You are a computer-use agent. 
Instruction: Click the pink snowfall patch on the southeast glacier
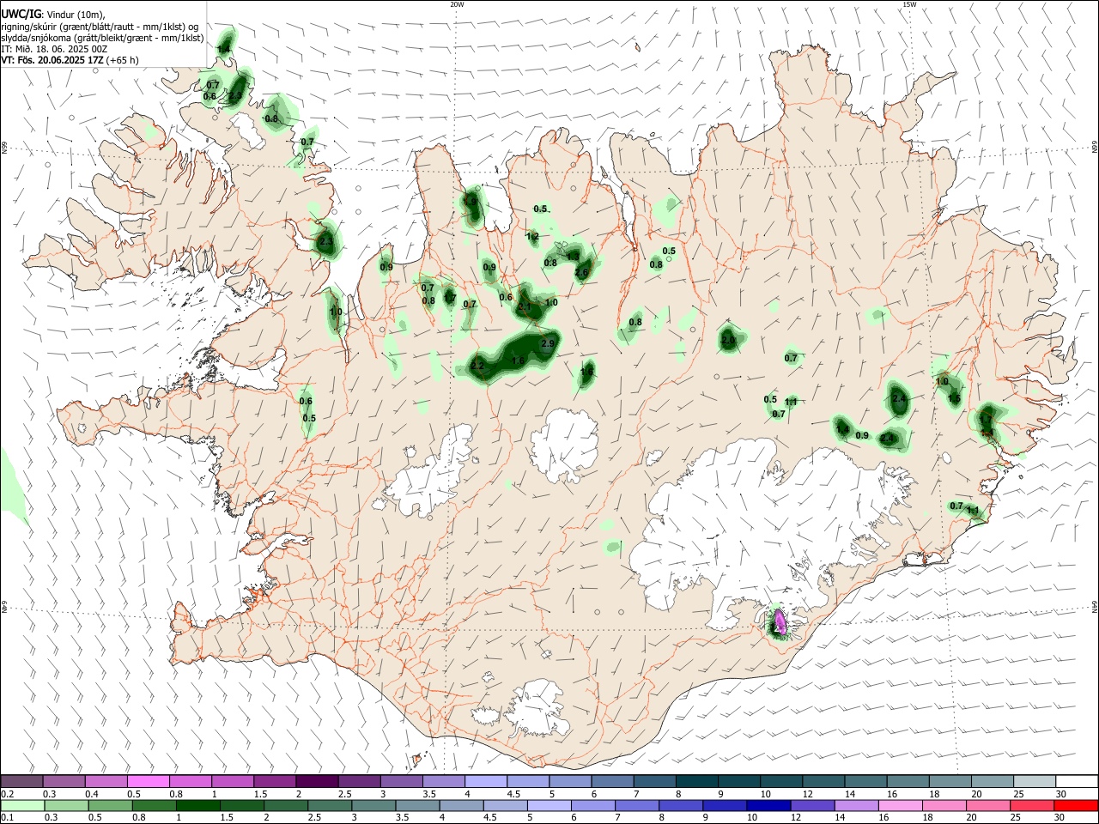point(780,620)
